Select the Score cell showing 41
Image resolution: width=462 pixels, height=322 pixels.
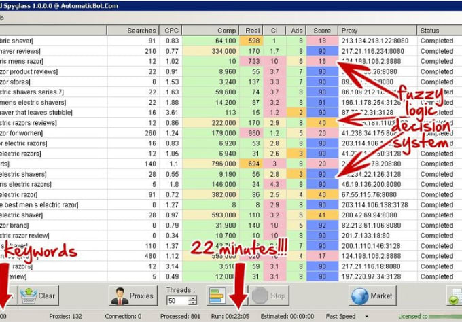(x=322, y=215)
